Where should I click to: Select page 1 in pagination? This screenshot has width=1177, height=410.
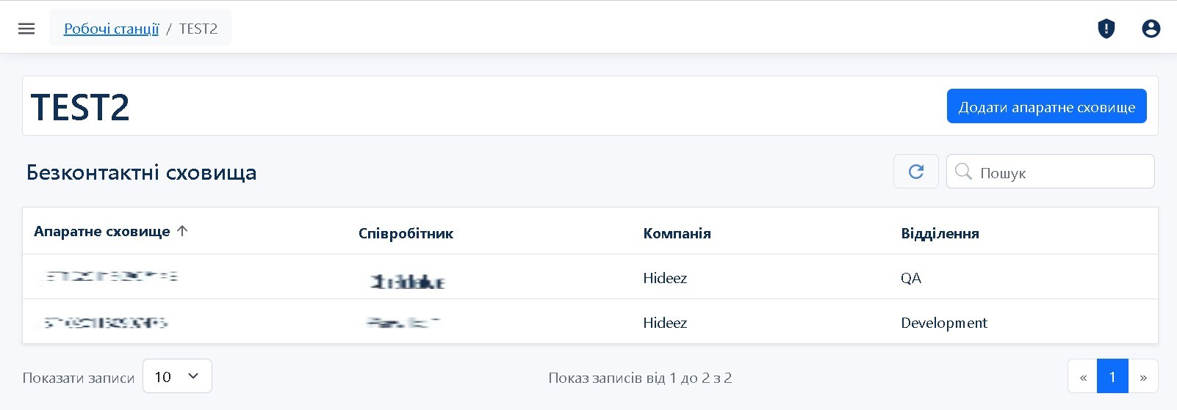click(1112, 377)
